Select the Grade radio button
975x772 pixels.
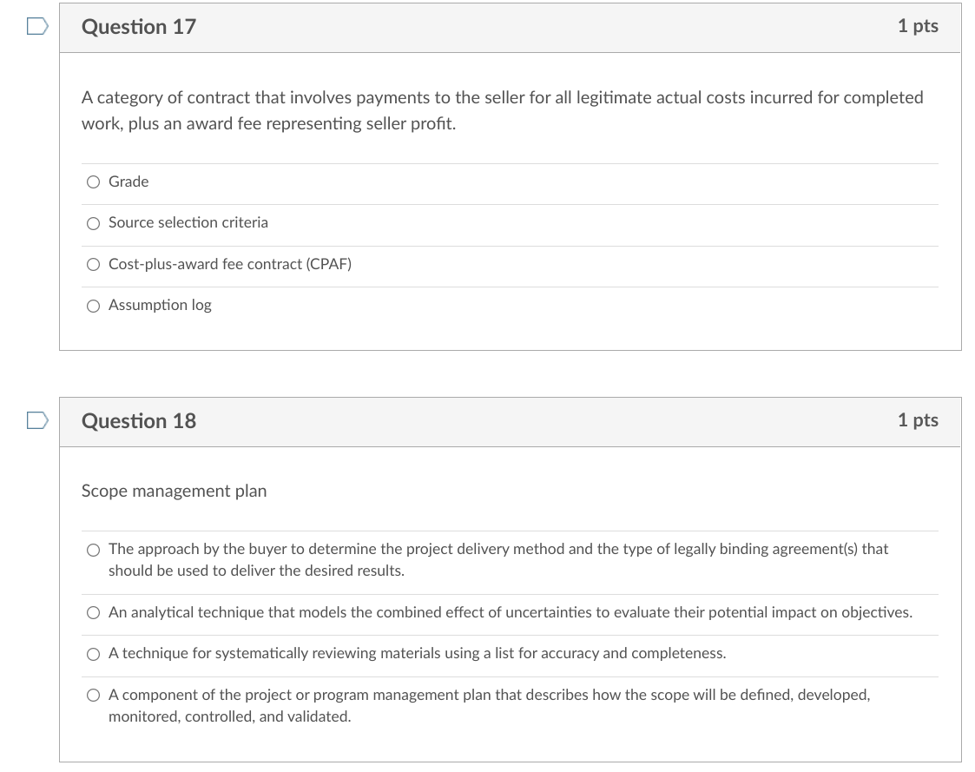(x=93, y=181)
